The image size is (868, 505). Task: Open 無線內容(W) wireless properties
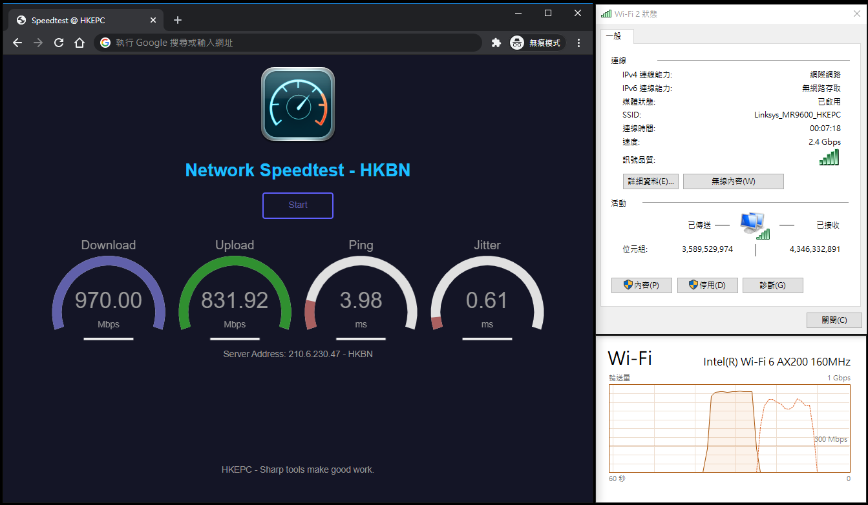click(734, 181)
